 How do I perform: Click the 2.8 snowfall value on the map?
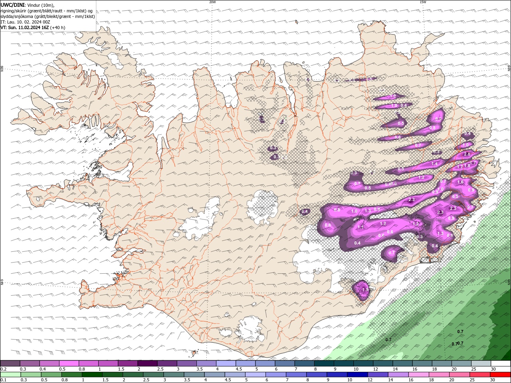click(x=467, y=154)
